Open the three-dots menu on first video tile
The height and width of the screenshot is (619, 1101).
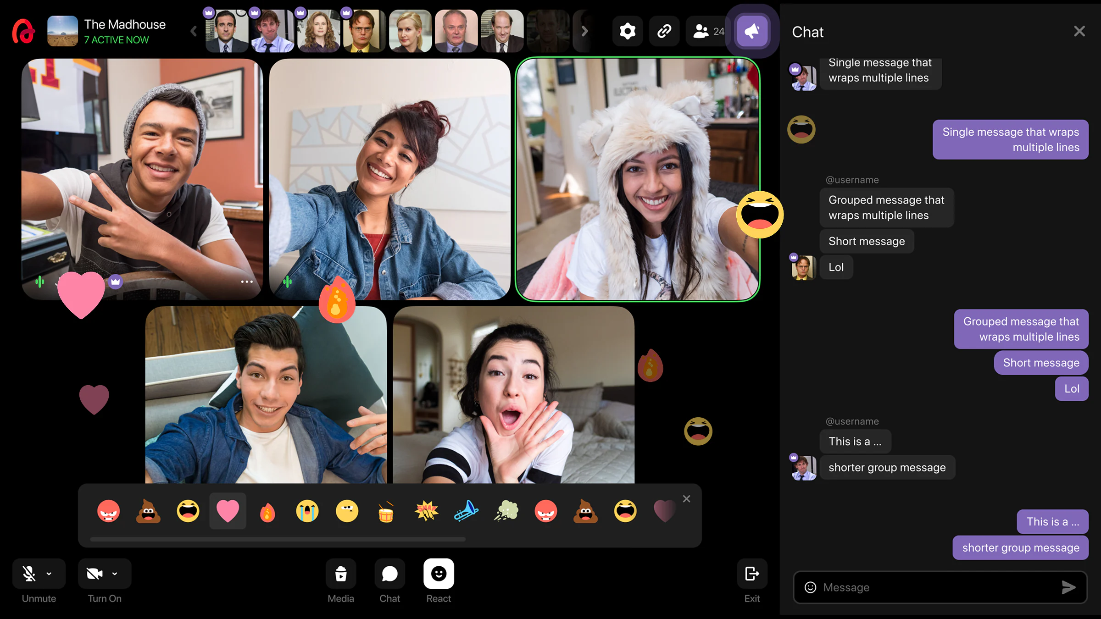click(247, 282)
